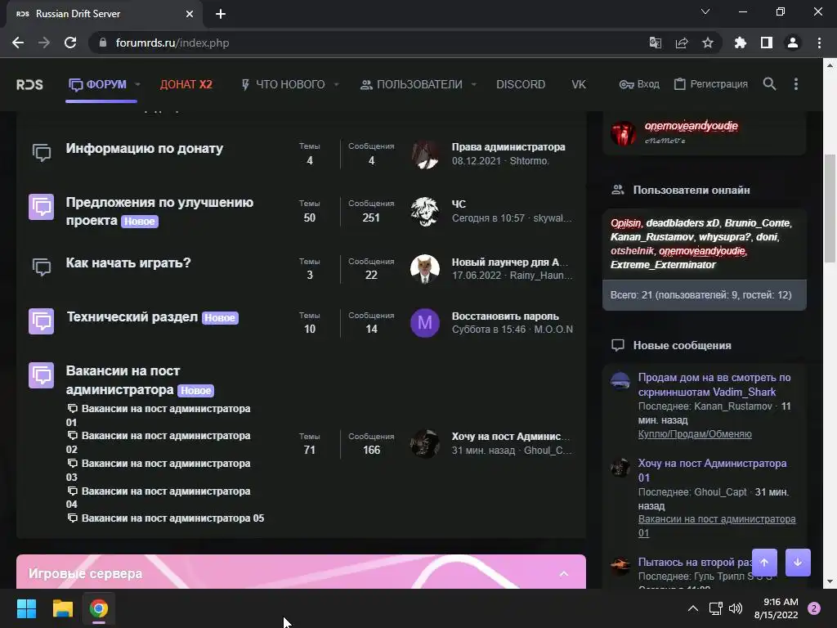Screen dimensions: 837x628
Task: Open the ФОРУМ nav tab
Action: click(98, 84)
